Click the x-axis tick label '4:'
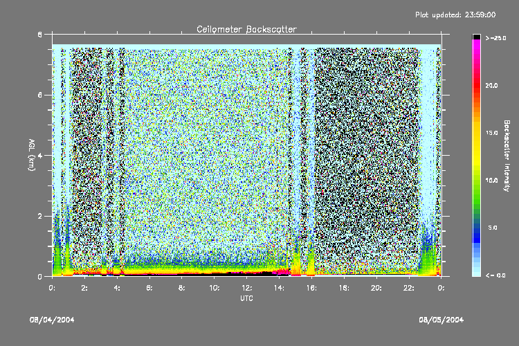 pyautogui.click(x=117, y=288)
